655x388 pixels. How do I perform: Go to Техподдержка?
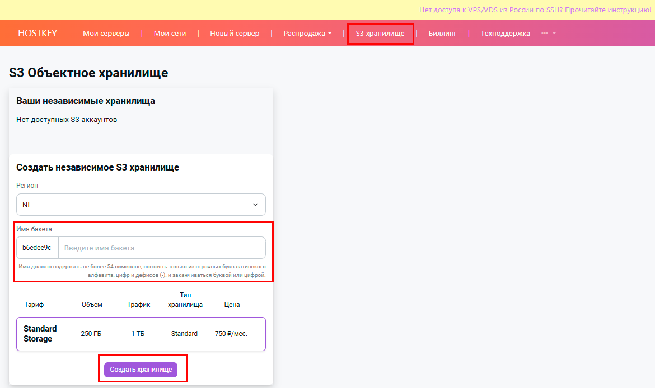505,34
